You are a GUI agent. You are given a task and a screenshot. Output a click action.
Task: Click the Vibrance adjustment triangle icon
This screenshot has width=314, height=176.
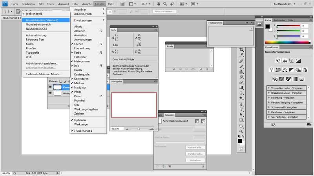coord(271,70)
